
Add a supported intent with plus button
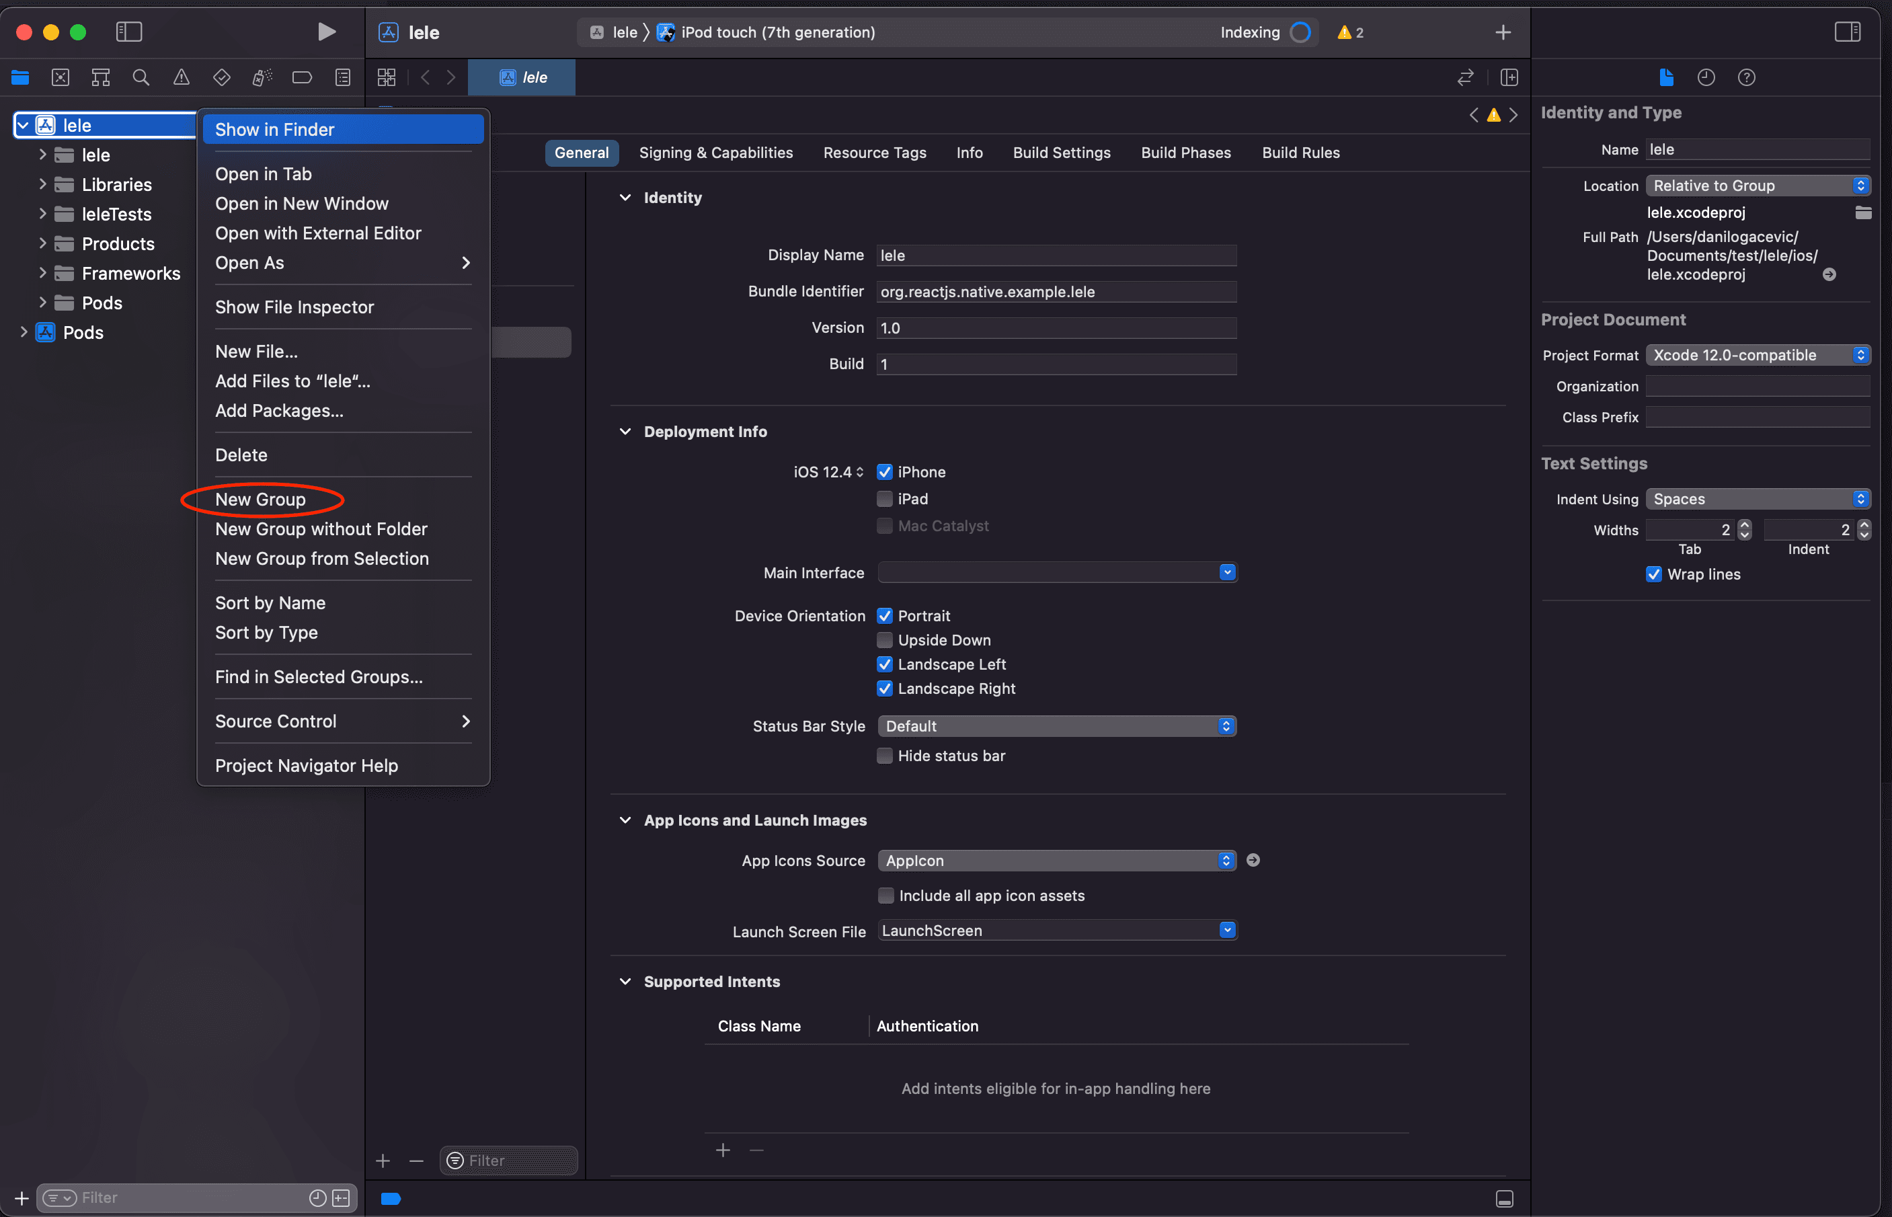pyautogui.click(x=723, y=1150)
